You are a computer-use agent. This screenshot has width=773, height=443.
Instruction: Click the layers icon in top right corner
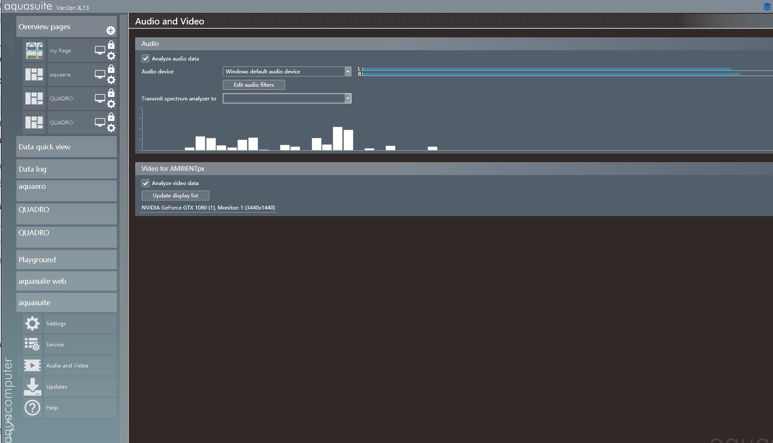click(x=767, y=7)
